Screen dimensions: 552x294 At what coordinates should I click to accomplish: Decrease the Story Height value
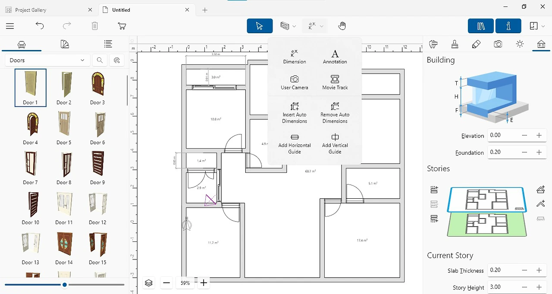click(x=524, y=287)
